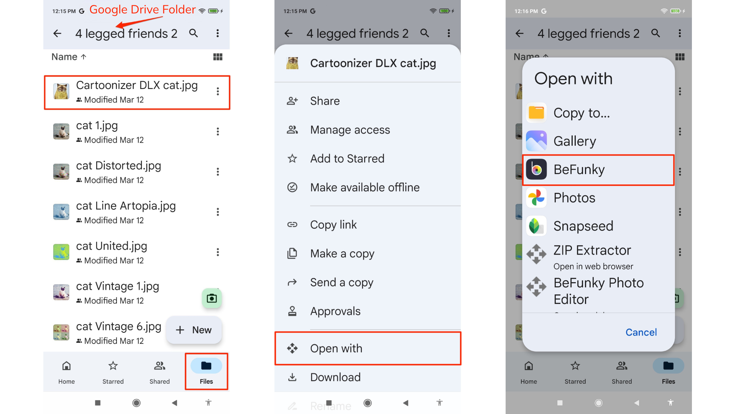Choose Snapseed in Open with list
Viewport: 736px width, 414px height.
click(583, 226)
